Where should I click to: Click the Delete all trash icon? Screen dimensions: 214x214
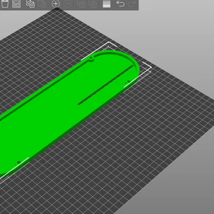(x=4, y=3)
